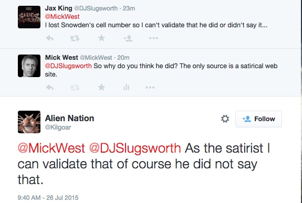Favorite Mick West's tweet with star
Screen dimensions: 302x203
[101, 87]
